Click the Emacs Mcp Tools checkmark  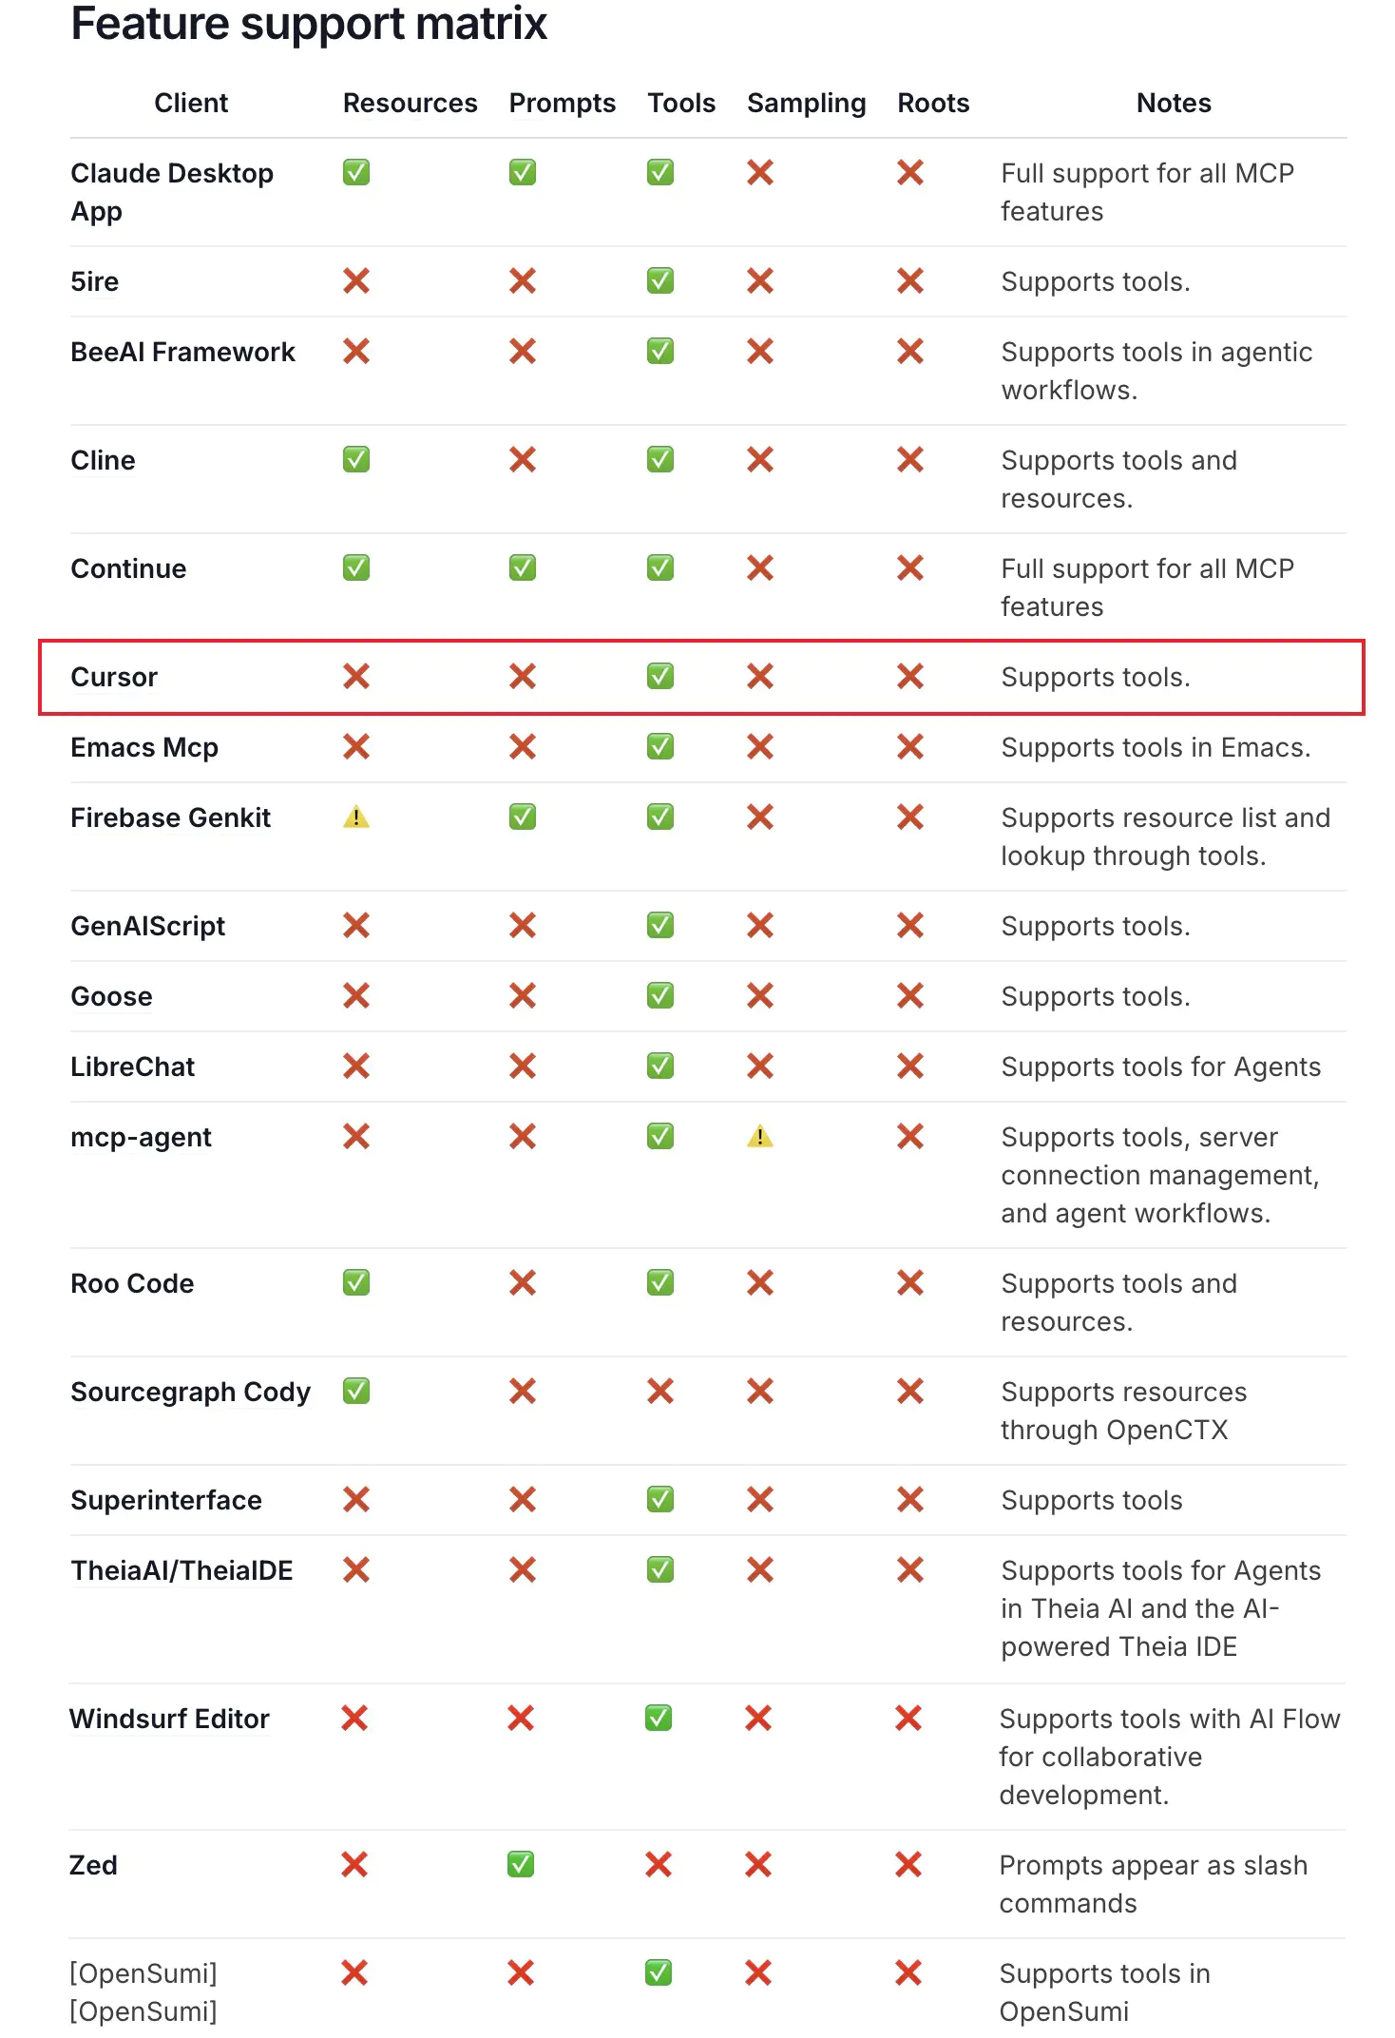[x=660, y=747]
